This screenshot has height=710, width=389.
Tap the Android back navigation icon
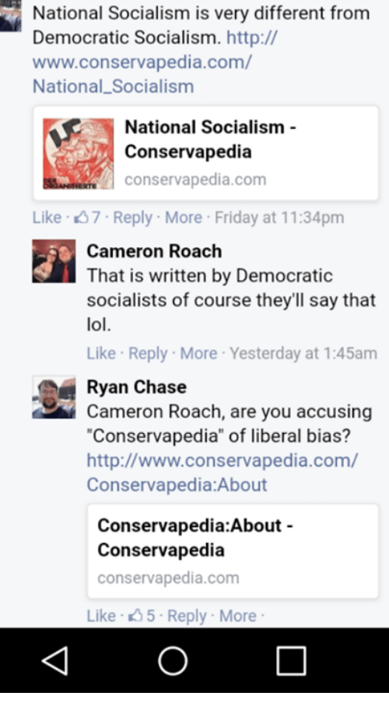(55, 661)
